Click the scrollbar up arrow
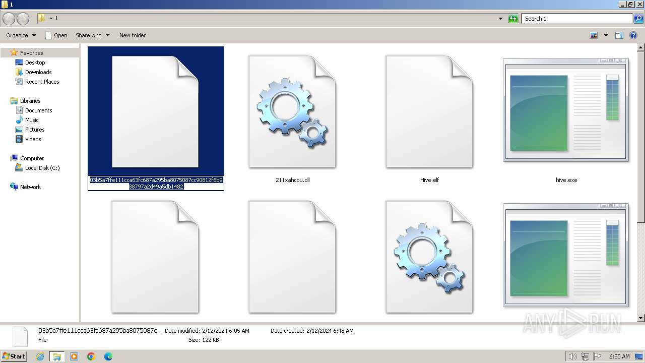This screenshot has height=363, width=645. point(641,48)
